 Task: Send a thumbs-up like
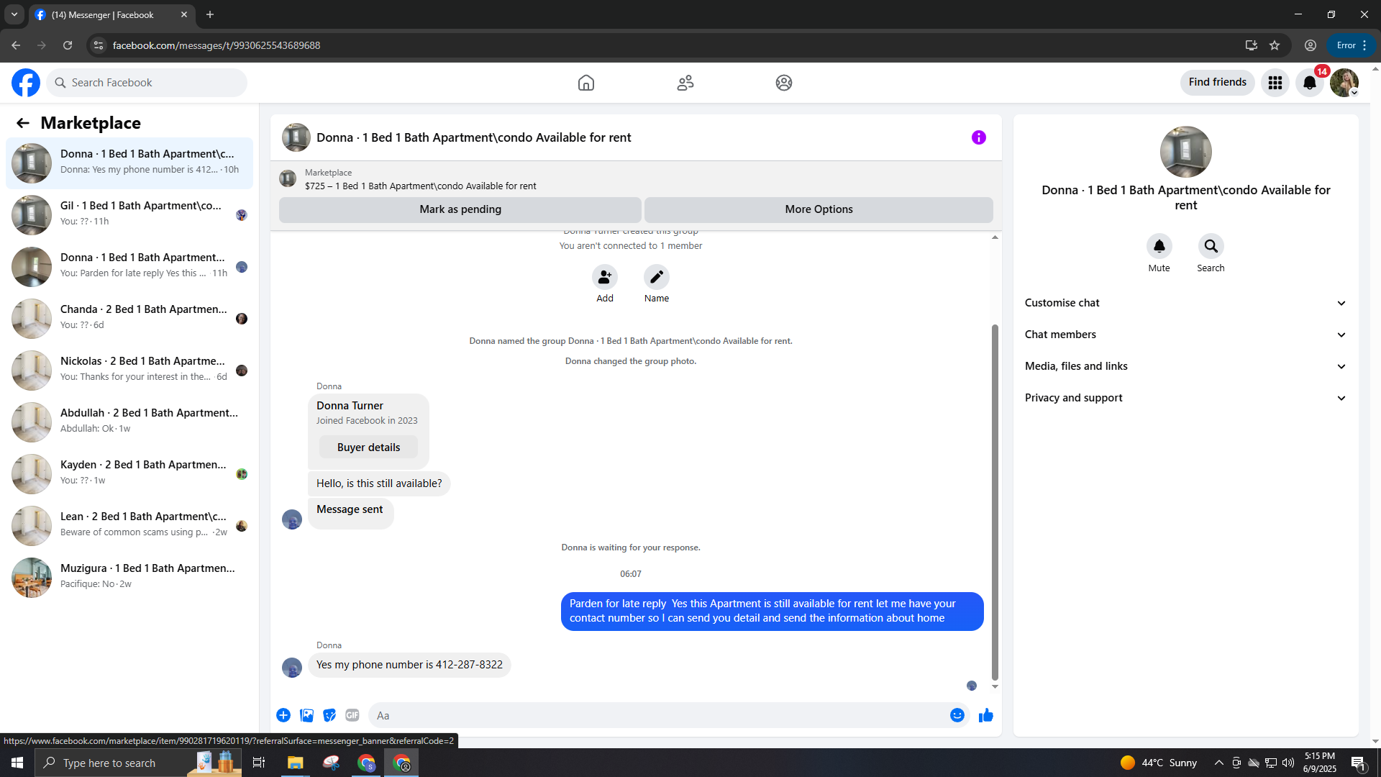coord(986,715)
